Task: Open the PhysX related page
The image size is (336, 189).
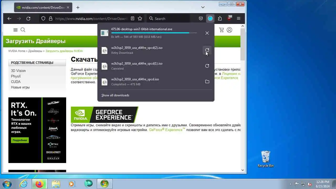Action: 16,76
